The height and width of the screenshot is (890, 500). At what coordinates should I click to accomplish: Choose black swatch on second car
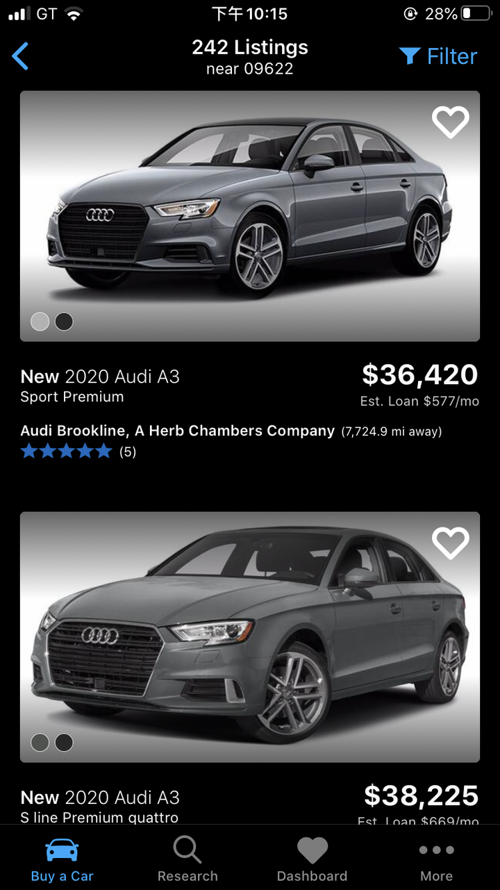pos(64,742)
